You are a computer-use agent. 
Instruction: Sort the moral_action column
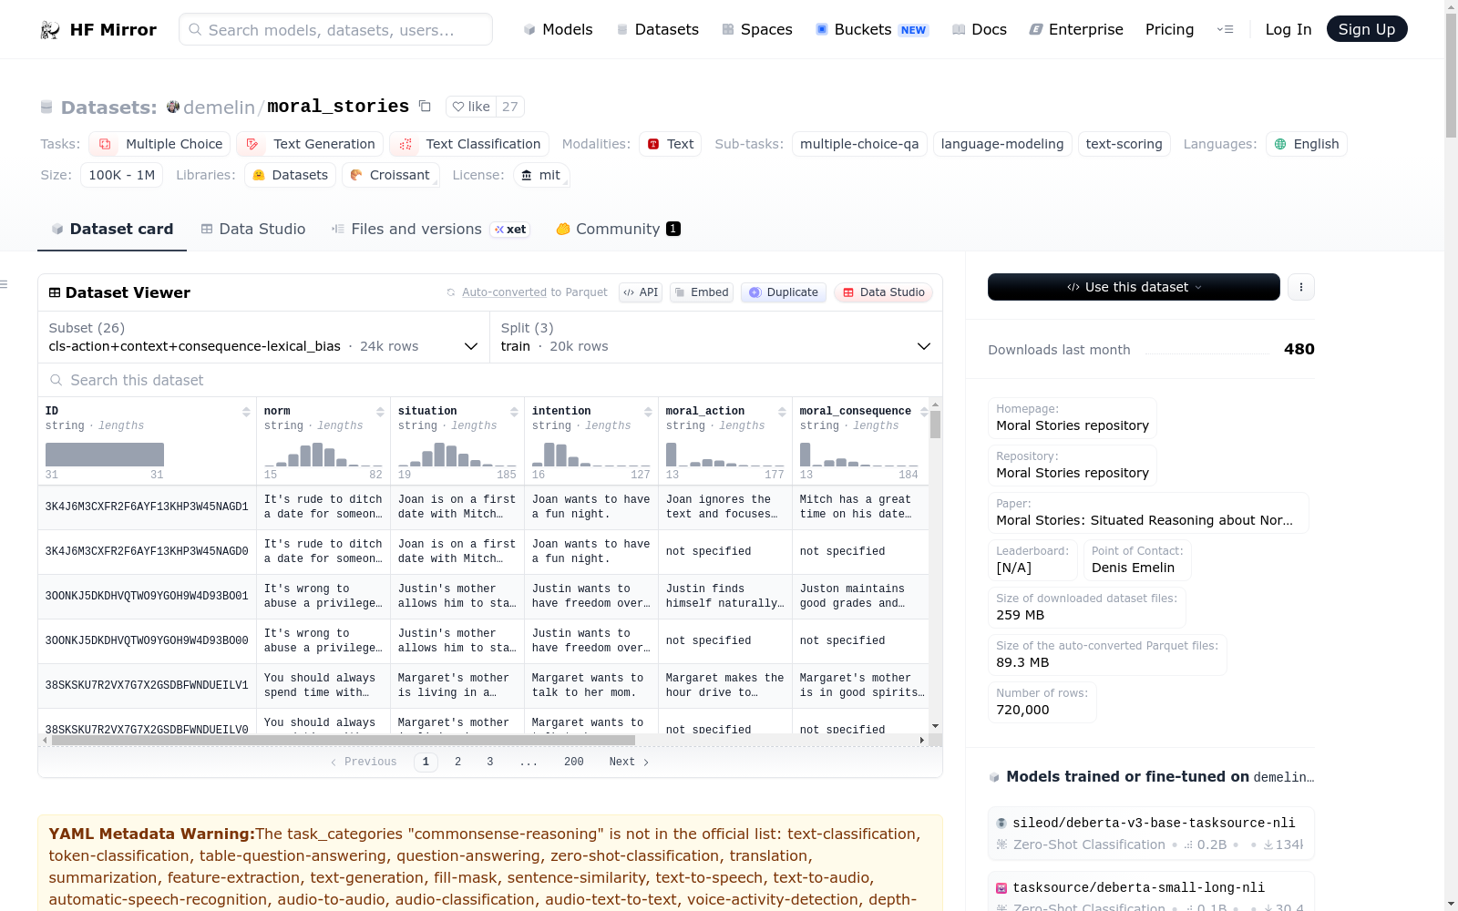coord(782,412)
